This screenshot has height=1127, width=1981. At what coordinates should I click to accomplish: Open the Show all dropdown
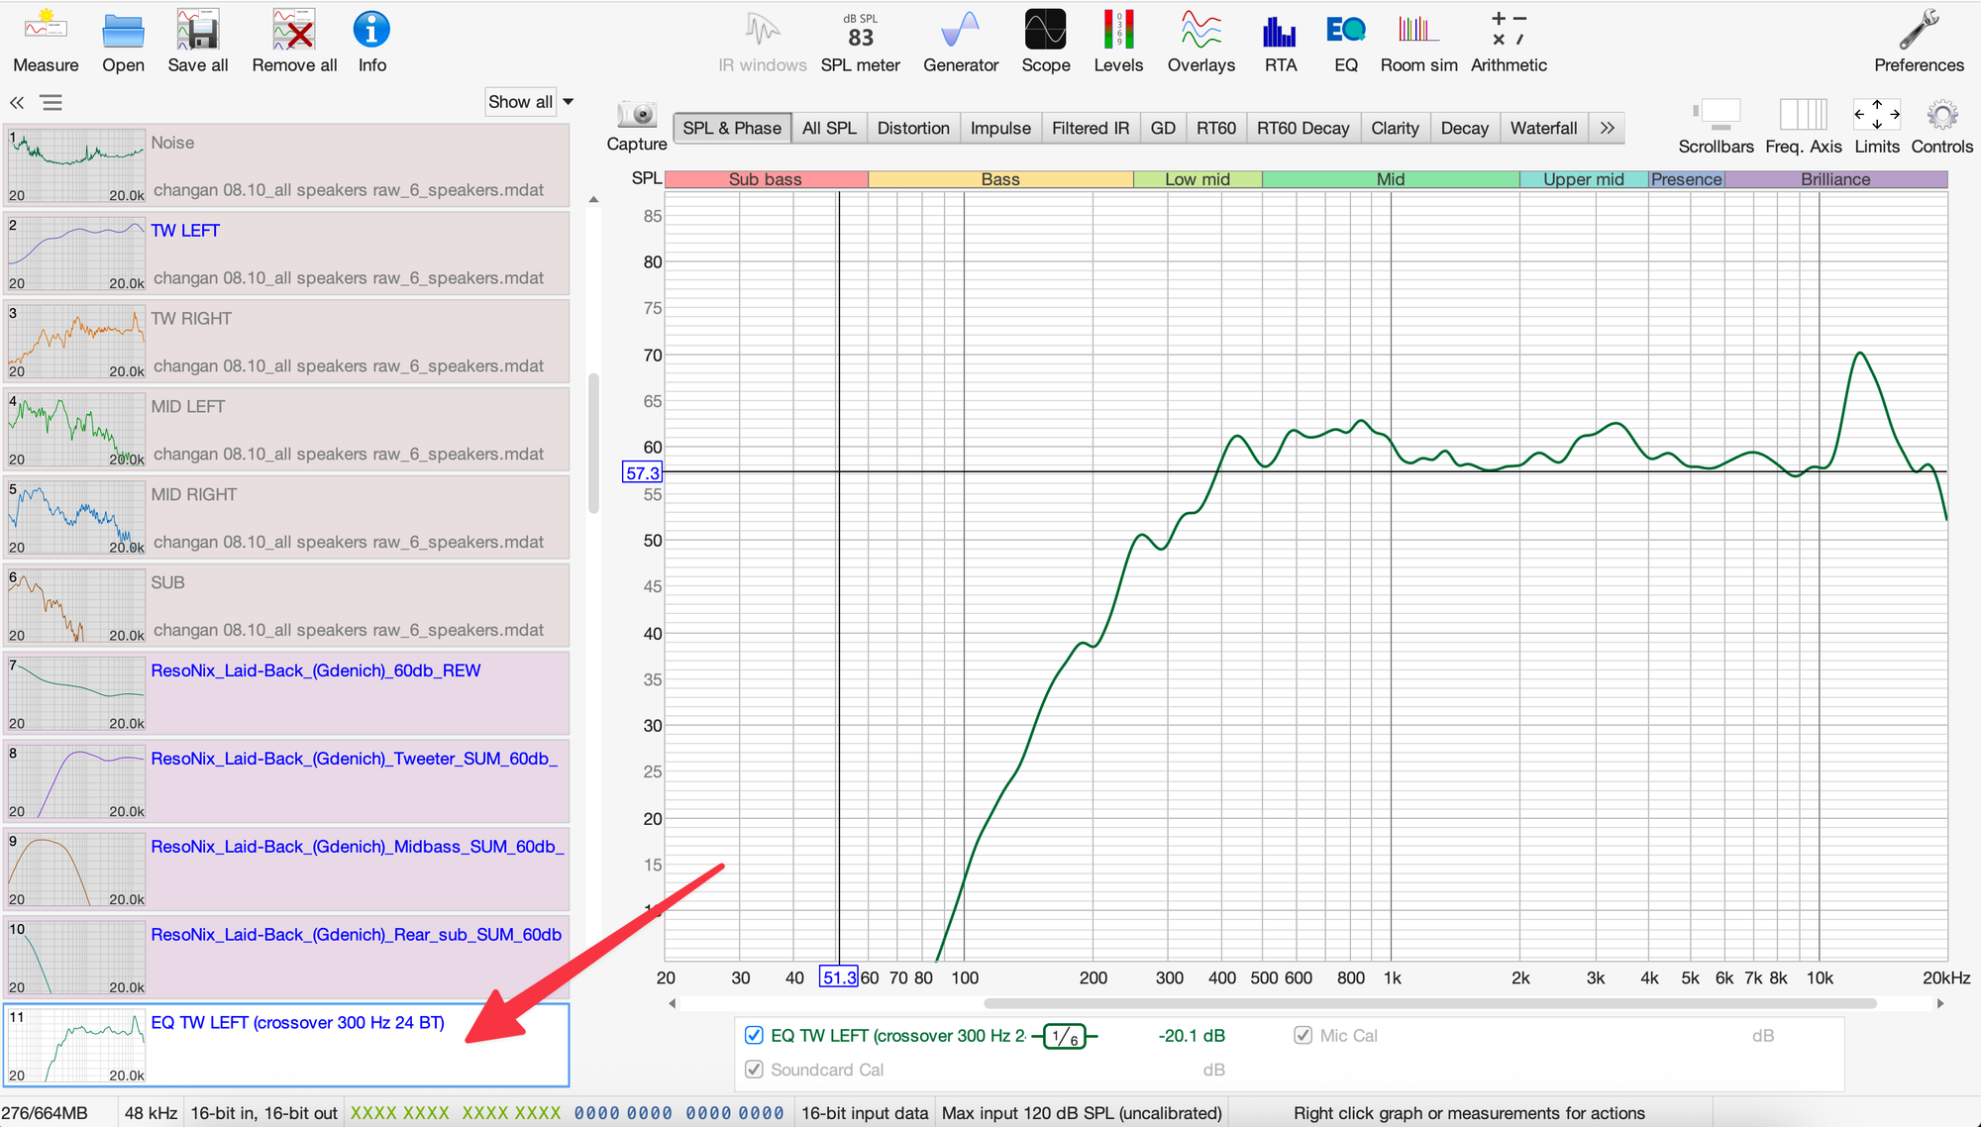[530, 102]
